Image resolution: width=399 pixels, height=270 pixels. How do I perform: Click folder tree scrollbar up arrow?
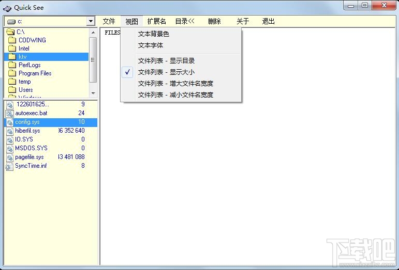pos(93,33)
